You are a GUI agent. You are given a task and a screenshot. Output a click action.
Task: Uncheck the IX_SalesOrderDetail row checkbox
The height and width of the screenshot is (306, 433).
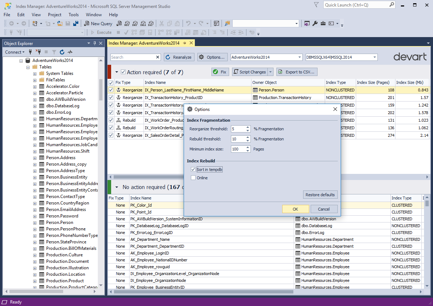(x=111, y=135)
